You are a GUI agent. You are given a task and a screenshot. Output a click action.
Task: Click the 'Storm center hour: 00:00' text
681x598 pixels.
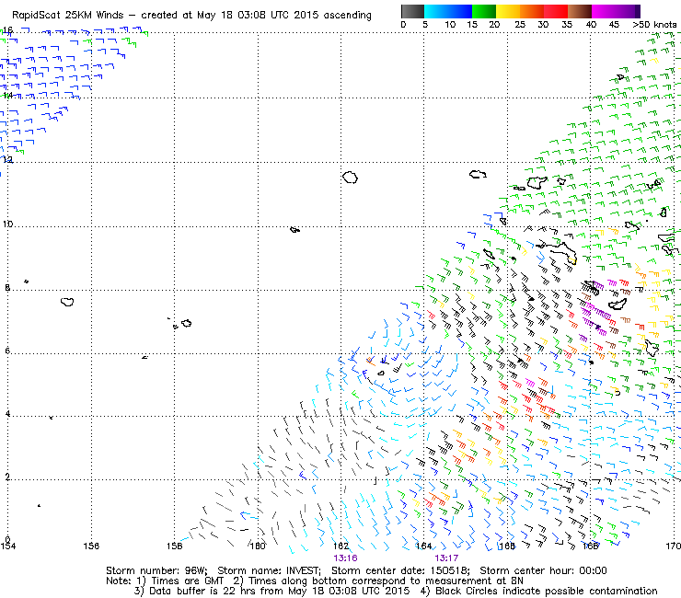click(543, 570)
